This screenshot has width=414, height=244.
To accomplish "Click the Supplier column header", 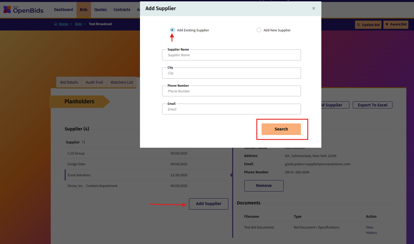I will pos(73,142).
